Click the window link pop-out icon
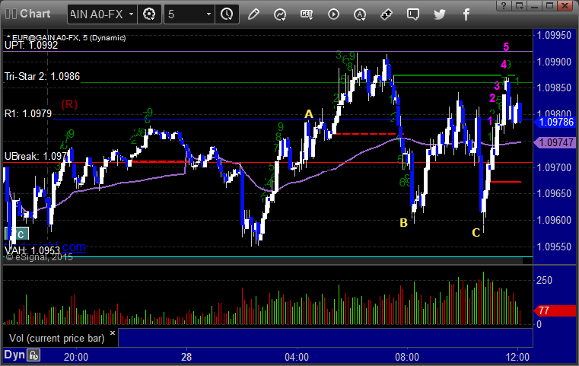 click(x=519, y=5)
